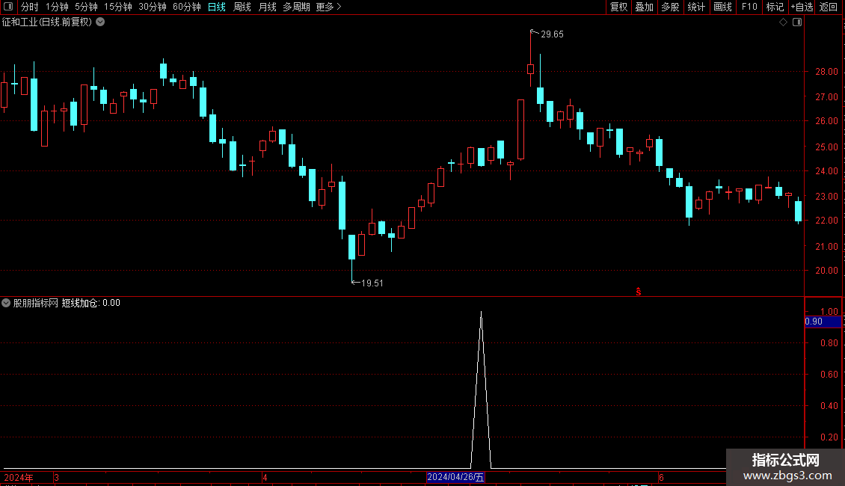The width and height of the screenshot is (845, 486).
Task: Select the 60分钟 period
Action: tap(187, 7)
